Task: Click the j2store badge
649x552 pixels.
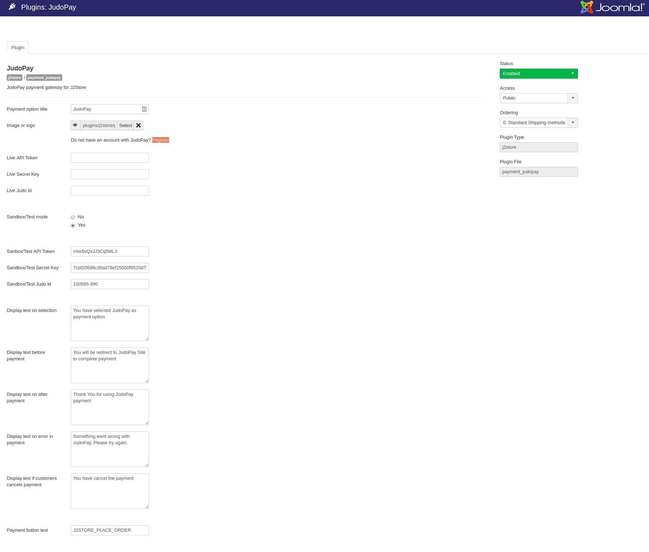Action: click(15, 78)
